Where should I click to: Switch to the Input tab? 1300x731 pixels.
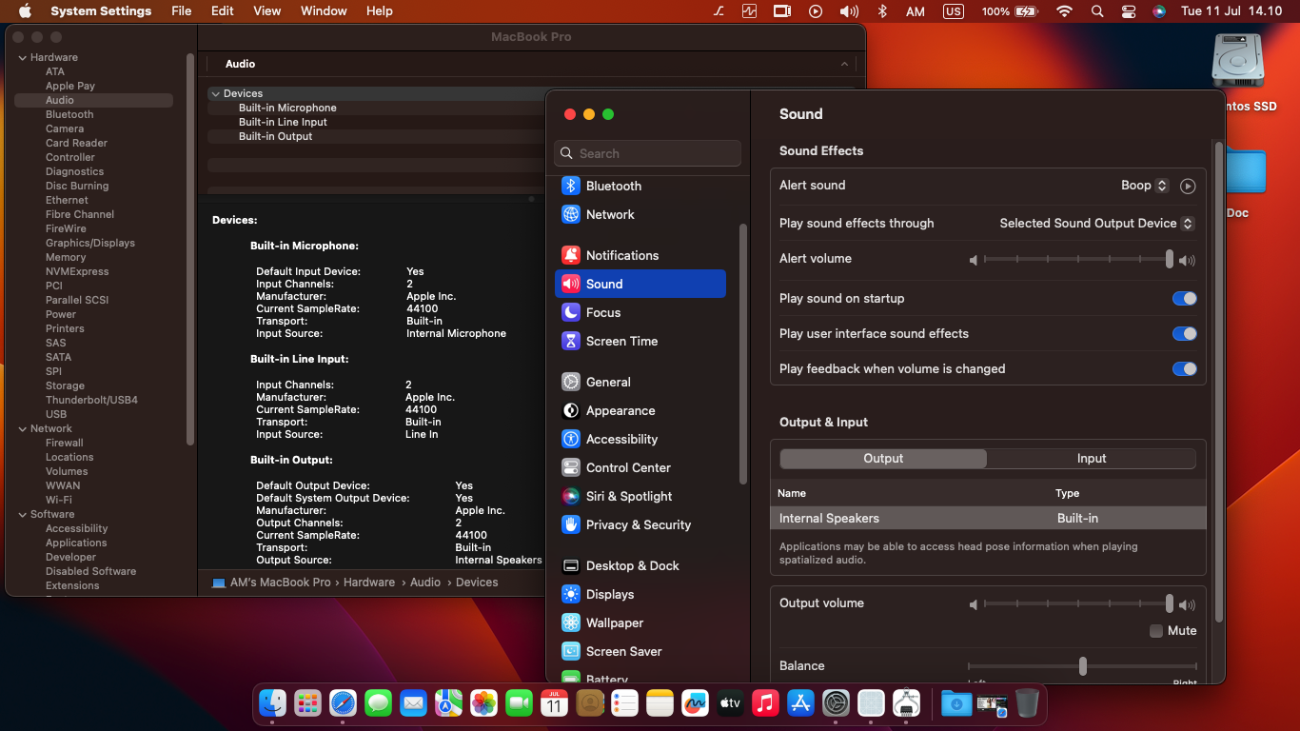click(1091, 459)
